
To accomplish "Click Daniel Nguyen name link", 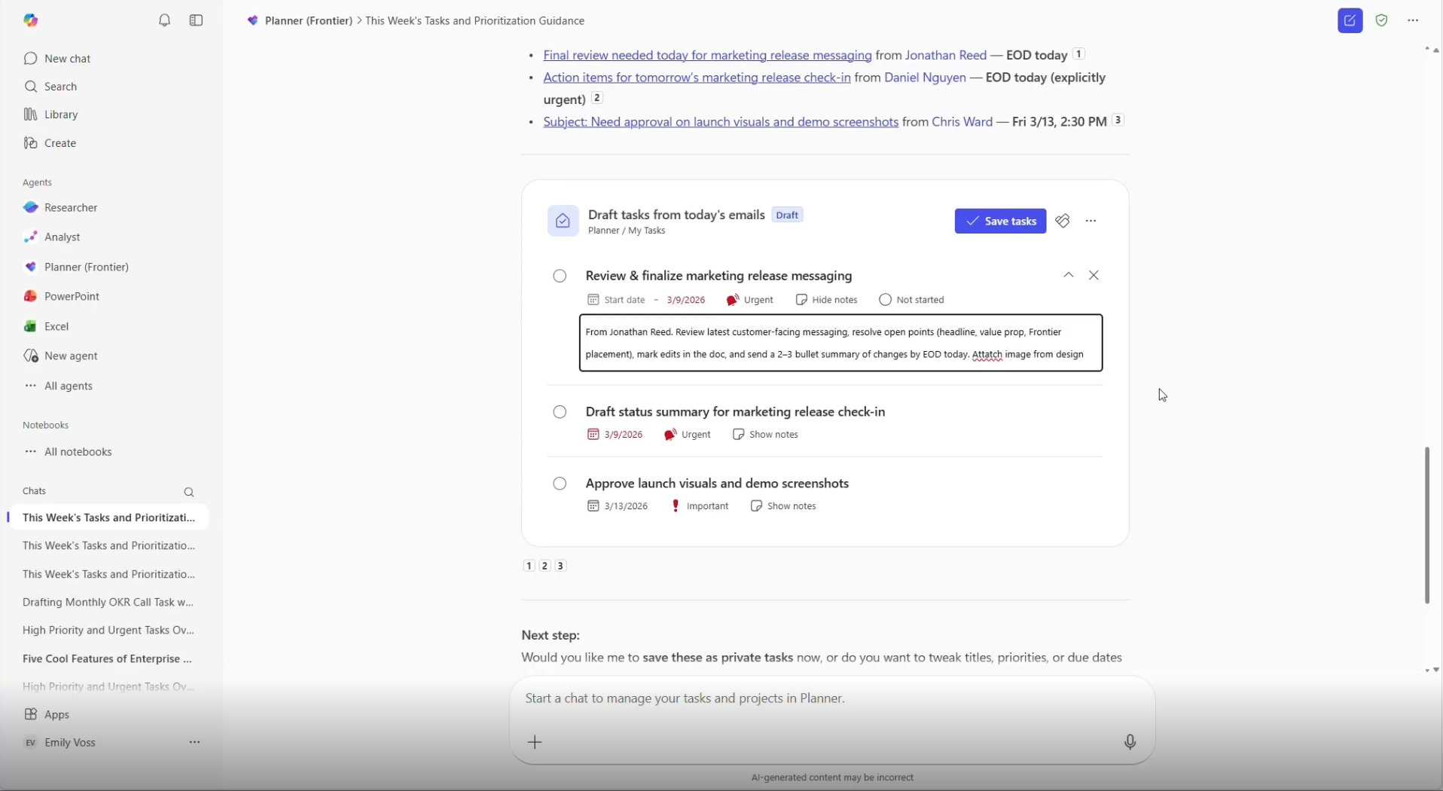I will 925,78.
